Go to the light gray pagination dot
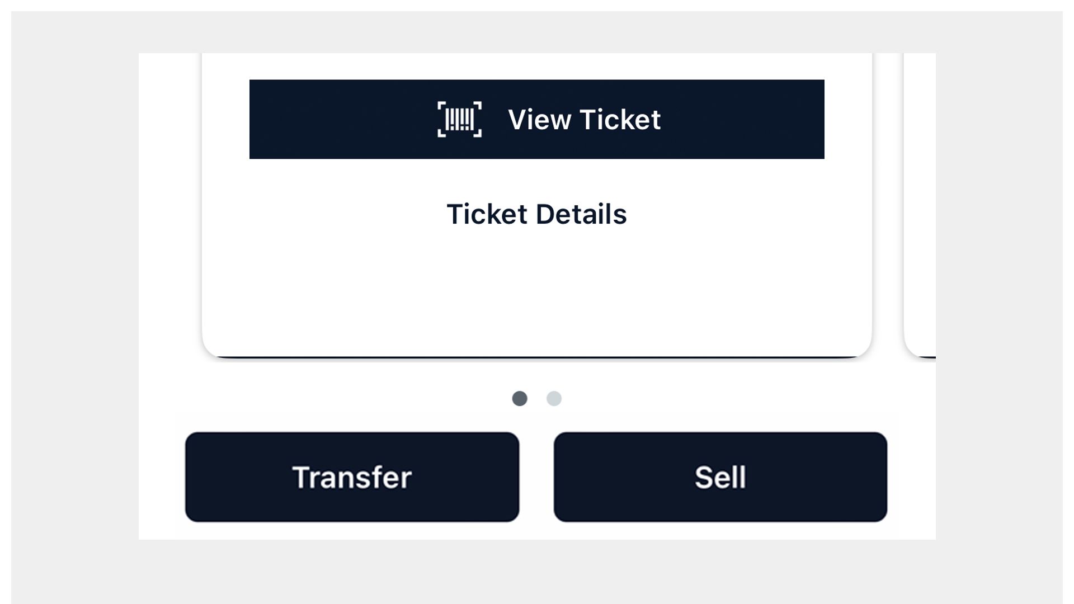 pos(554,398)
